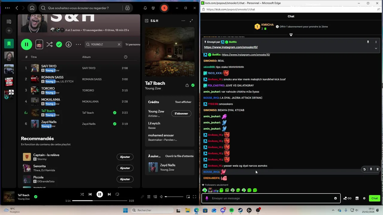Screen dimensions: 383x215
Task: Go back in Spotify history
Action: 17,8
